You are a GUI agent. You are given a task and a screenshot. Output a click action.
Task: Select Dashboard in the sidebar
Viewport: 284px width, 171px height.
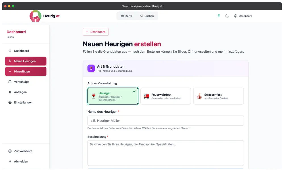pyautogui.click(x=26, y=51)
